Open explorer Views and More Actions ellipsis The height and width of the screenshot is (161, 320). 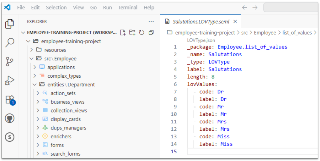[151, 21]
